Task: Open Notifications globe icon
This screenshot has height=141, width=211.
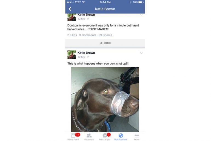Action: coord(121,136)
